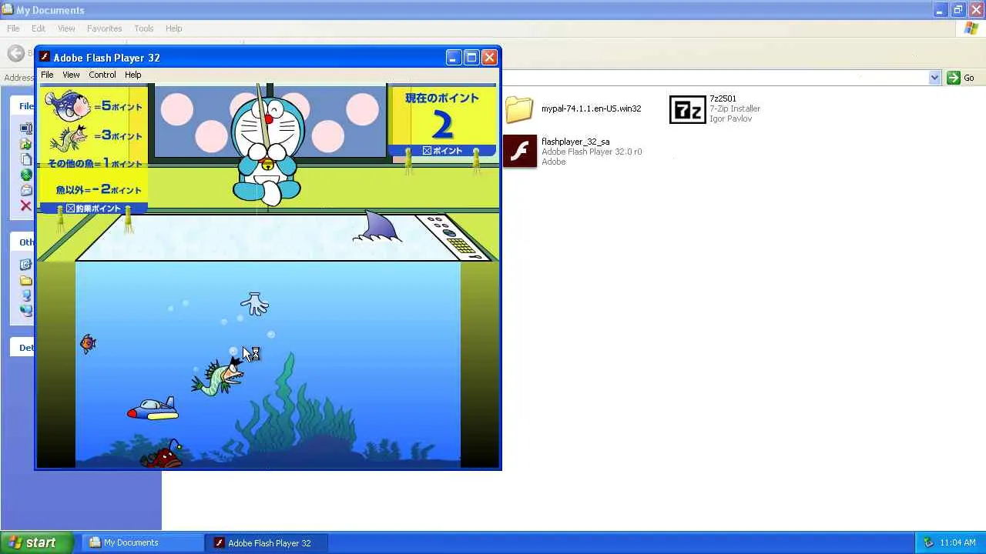The height and width of the screenshot is (554, 986).
Task: Open the View menu in My Documents
Action: point(66,28)
